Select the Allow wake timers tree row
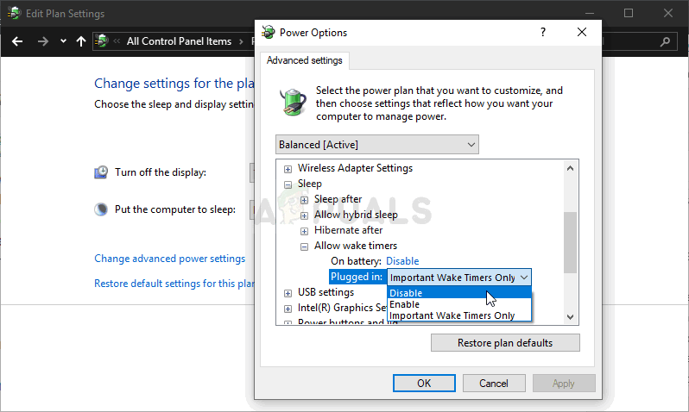Image resolution: width=689 pixels, height=412 pixels. 356,246
